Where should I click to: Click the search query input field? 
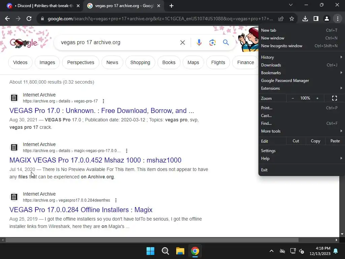click(x=119, y=42)
